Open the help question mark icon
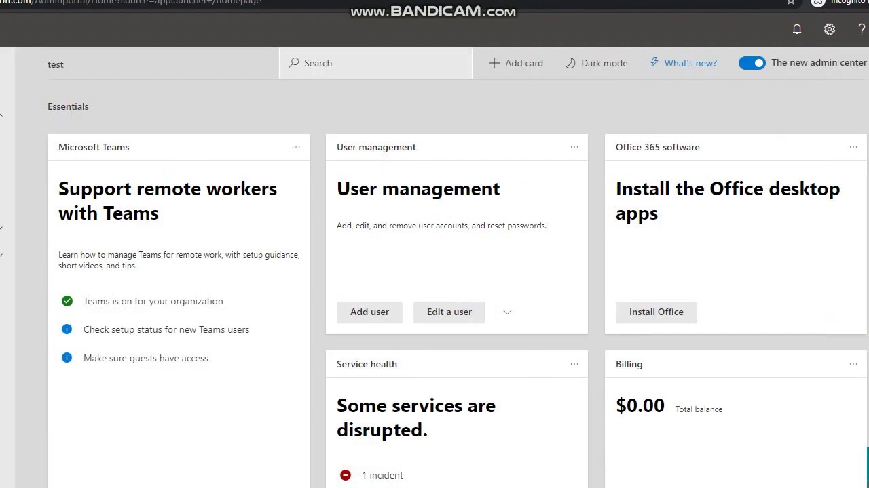 pos(862,29)
